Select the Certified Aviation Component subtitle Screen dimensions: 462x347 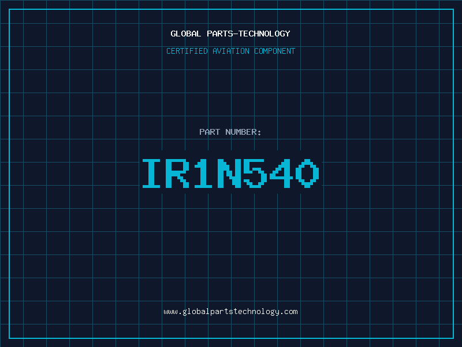[230, 51]
